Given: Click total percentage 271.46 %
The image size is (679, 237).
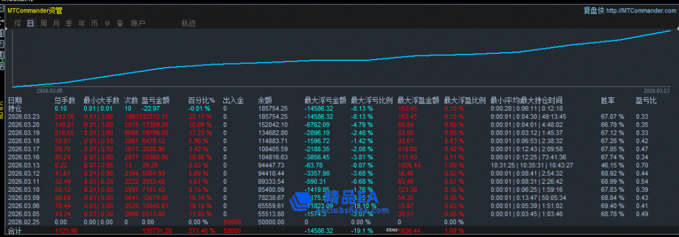Looking at the screenshot, I should [x=201, y=231].
